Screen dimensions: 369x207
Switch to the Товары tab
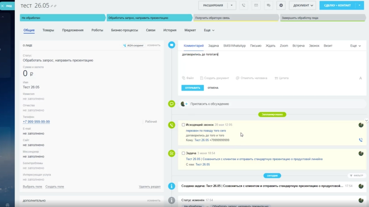pos(48,30)
